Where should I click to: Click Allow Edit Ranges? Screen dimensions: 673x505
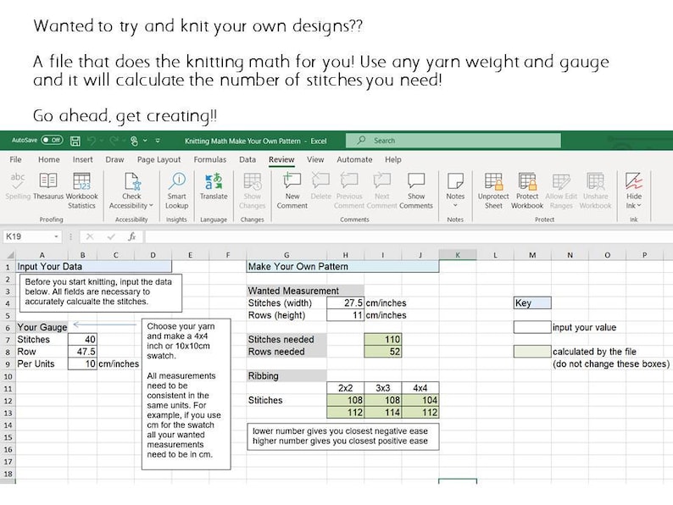[561, 191]
